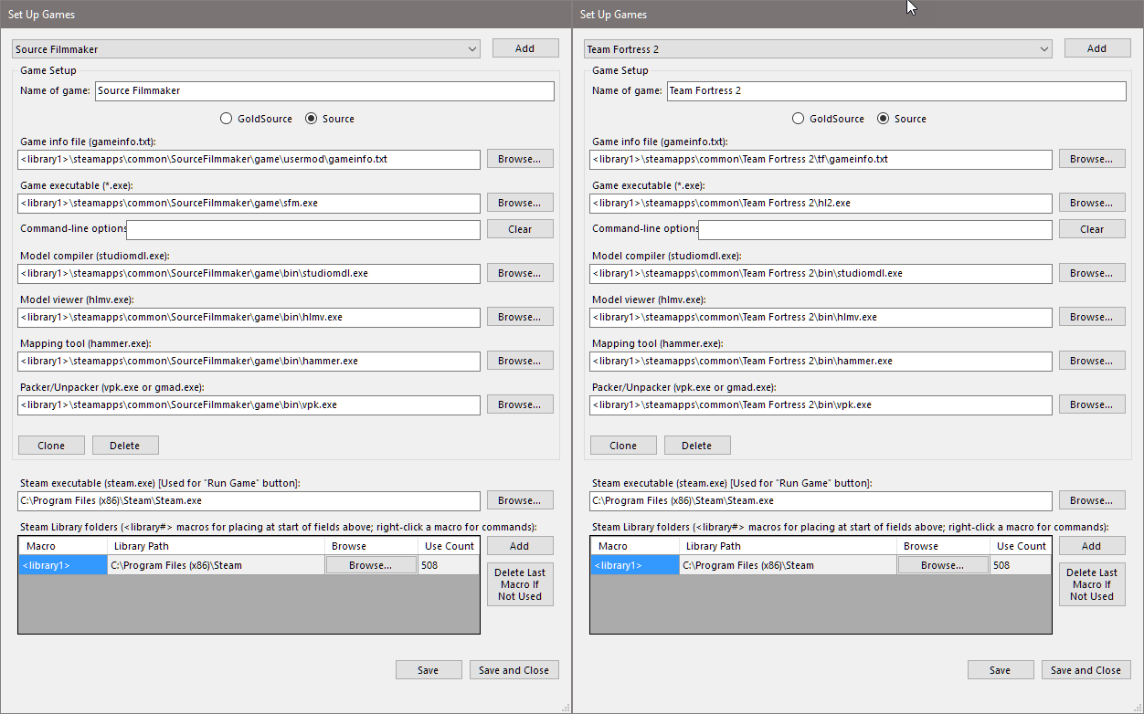Click Delete Last Macro If Not Used, right window
The width and height of the screenshot is (1144, 714).
pyautogui.click(x=1092, y=584)
